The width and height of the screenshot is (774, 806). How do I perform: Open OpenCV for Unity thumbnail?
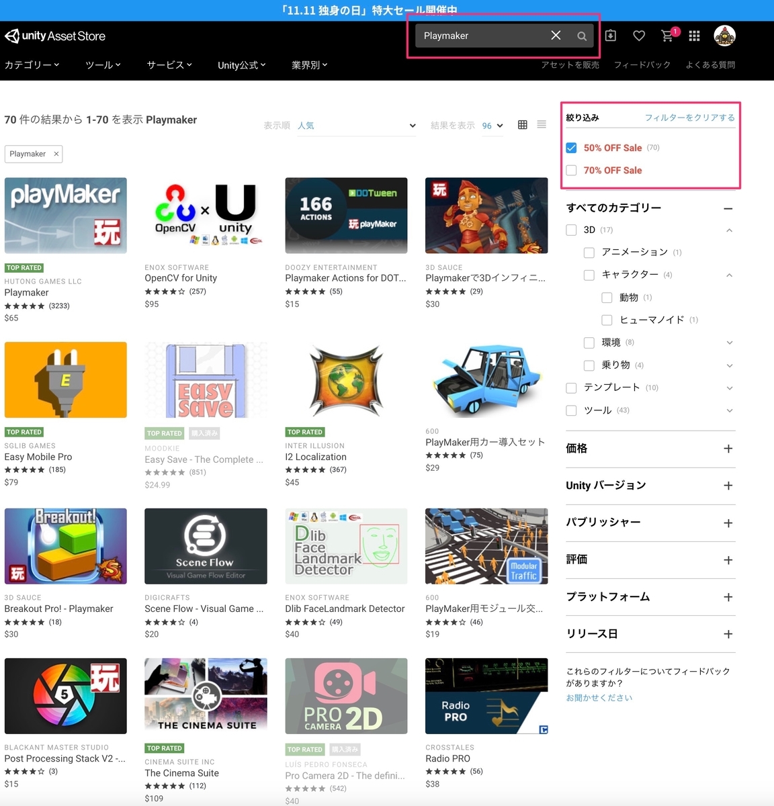point(206,216)
